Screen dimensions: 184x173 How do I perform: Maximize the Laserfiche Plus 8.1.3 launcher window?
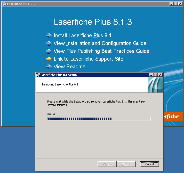pos(175,4)
